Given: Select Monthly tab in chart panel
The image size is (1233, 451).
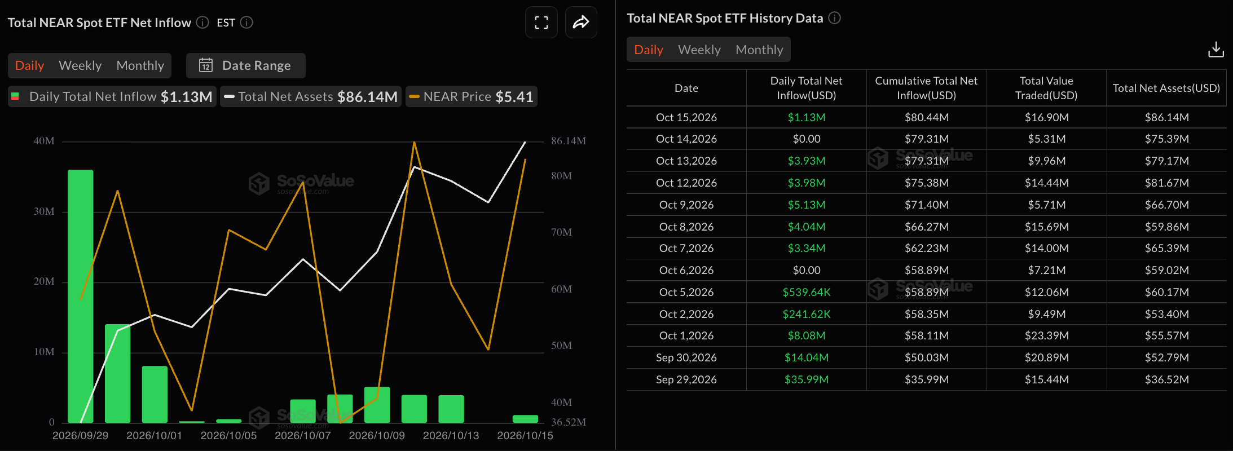Looking at the screenshot, I should pos(140,65).
